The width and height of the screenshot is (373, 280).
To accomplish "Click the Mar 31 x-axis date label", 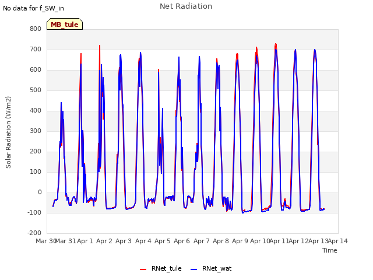I will point(66,241).
